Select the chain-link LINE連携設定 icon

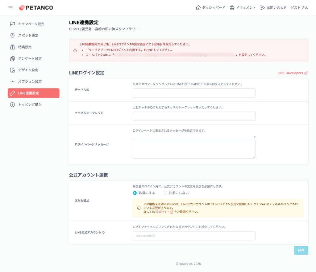tap(12, 93)
